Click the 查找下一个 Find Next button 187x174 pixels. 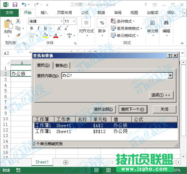tap(133, 109)
